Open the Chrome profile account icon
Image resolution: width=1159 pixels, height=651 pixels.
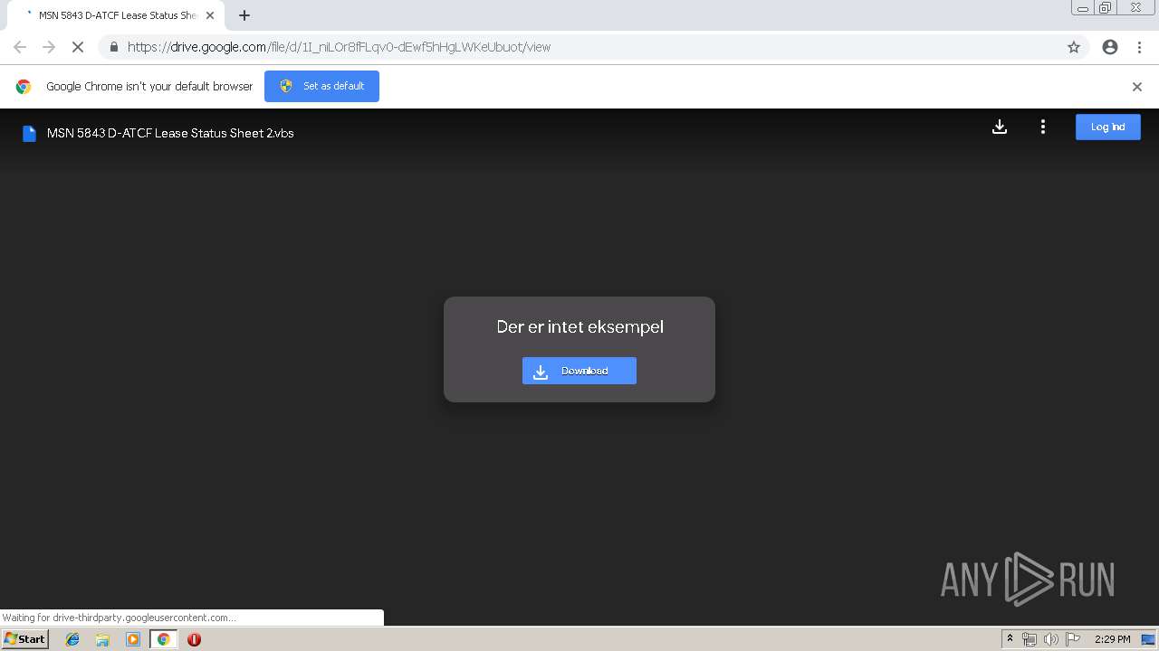[x=1110, y=47]
